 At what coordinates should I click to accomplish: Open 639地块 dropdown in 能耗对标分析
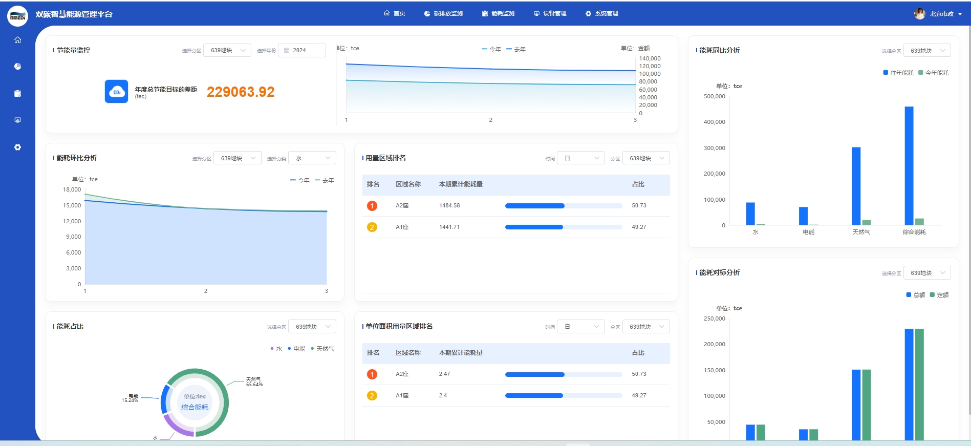point(927,273)
